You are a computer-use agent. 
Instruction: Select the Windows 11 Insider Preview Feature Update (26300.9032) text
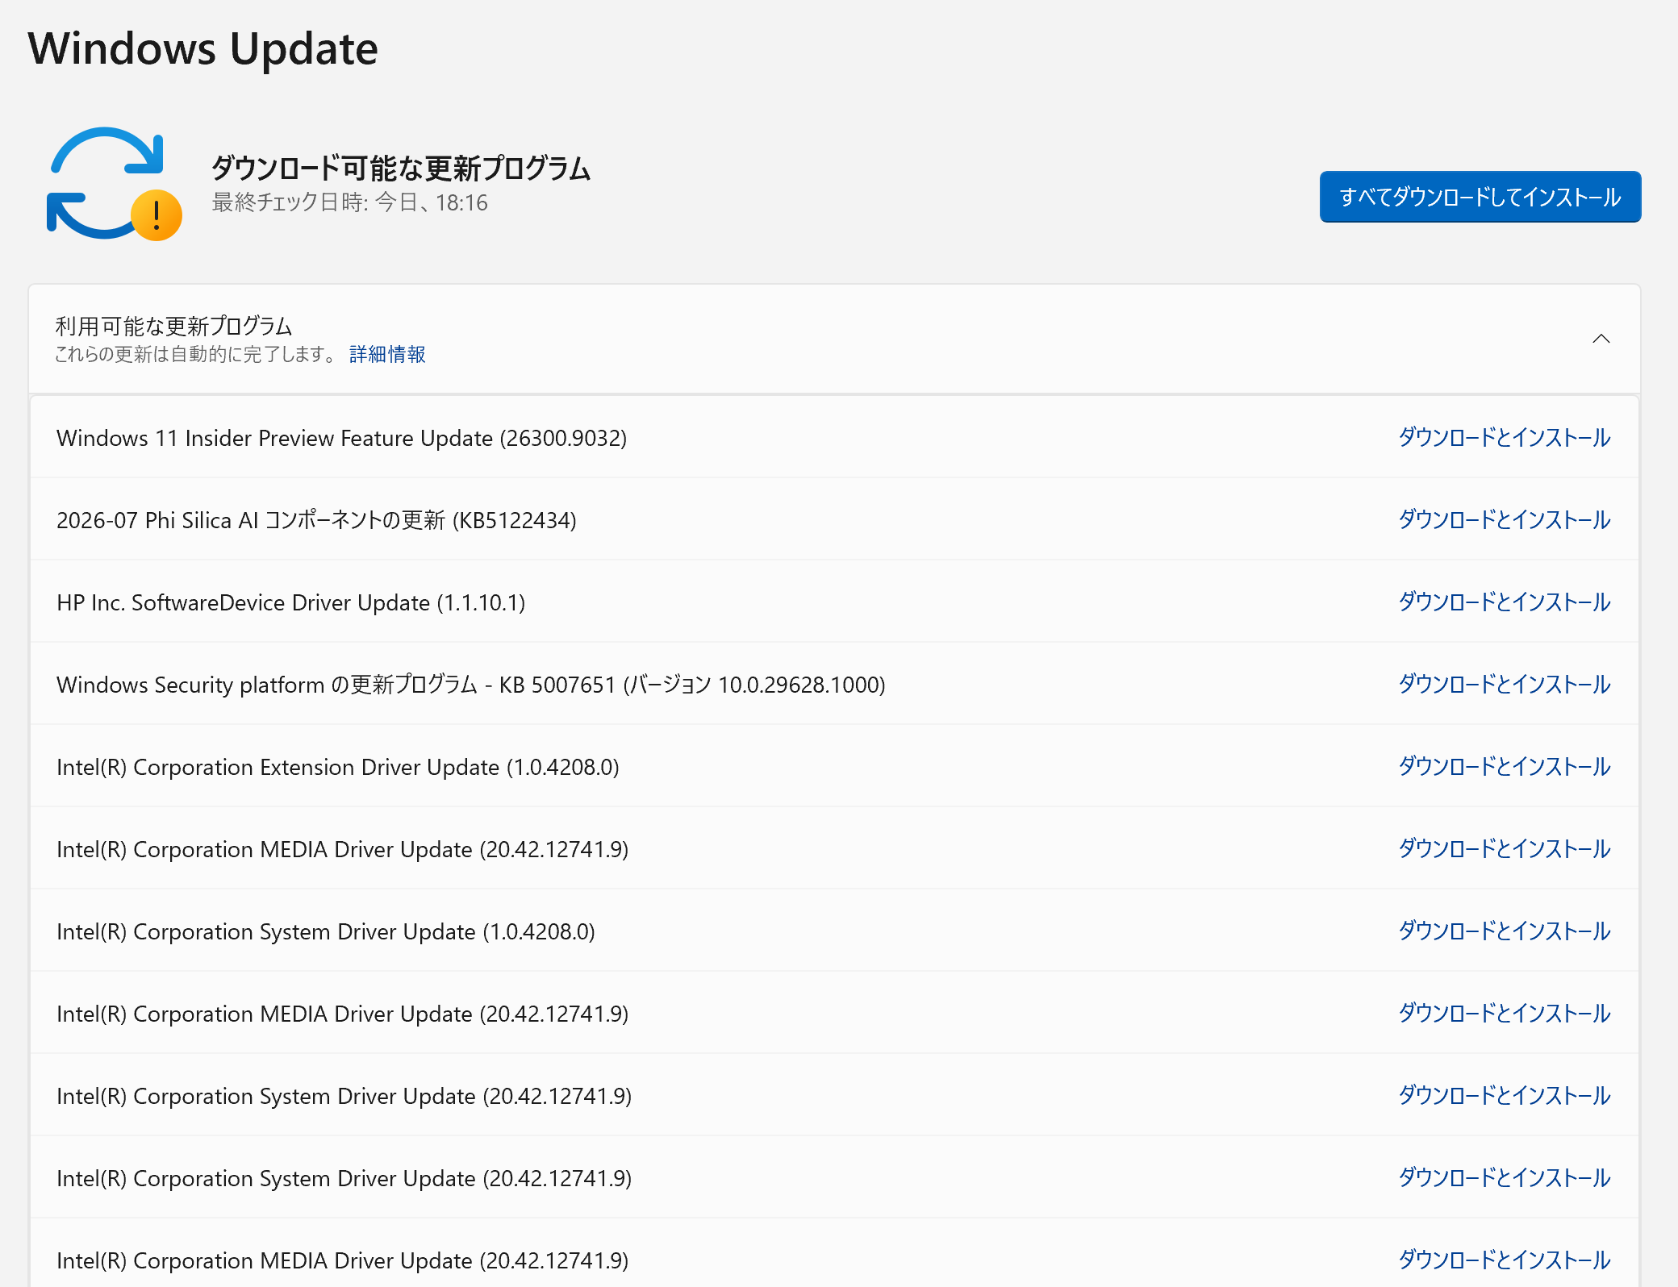pyautogui.click(x=341, y=438)
